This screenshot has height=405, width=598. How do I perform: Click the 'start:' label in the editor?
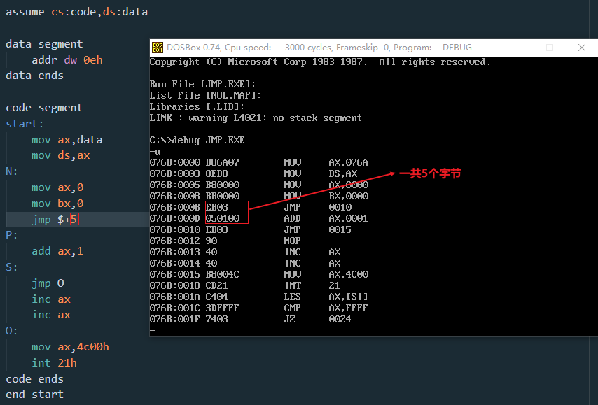[x=25, y=123]
